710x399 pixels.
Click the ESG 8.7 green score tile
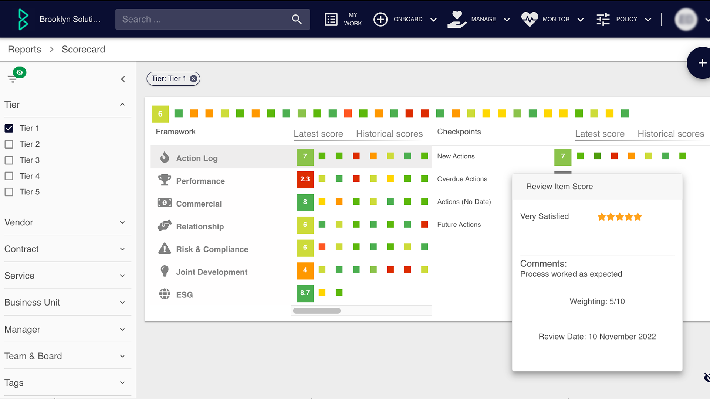click(x=305, y=293)
